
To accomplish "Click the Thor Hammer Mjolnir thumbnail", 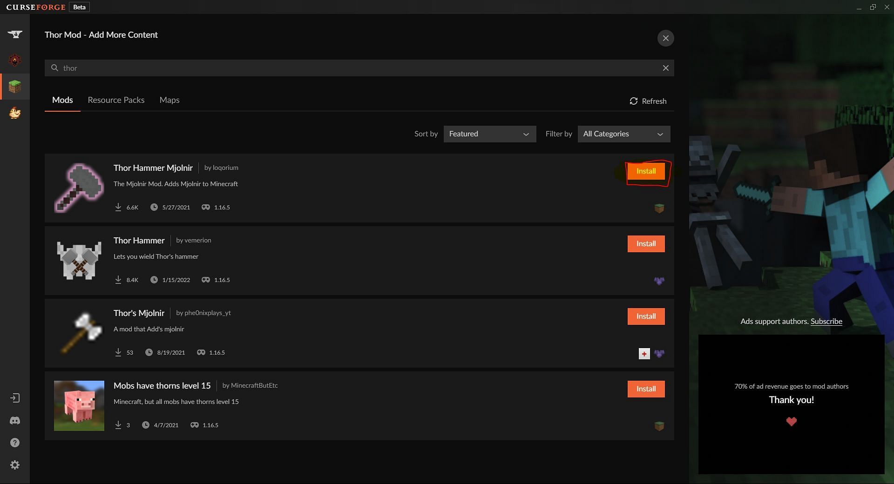I will click(79, 188).
